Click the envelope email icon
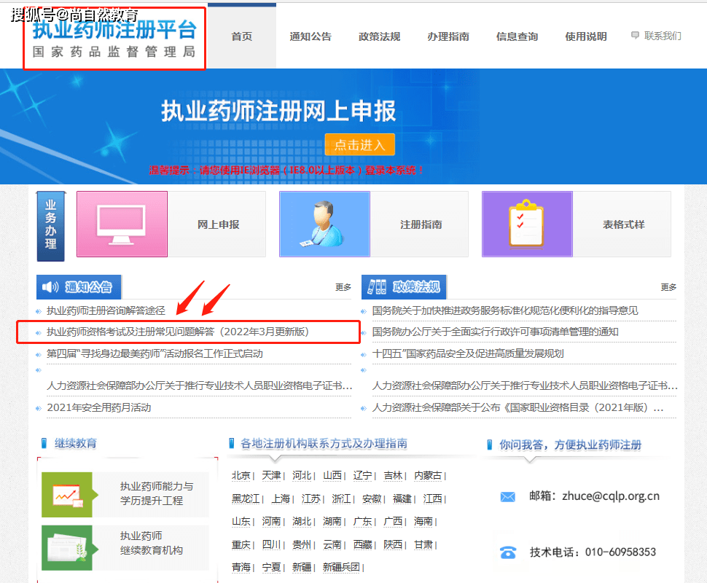Viewport: 707px width, 583px height. coord(508,497)
